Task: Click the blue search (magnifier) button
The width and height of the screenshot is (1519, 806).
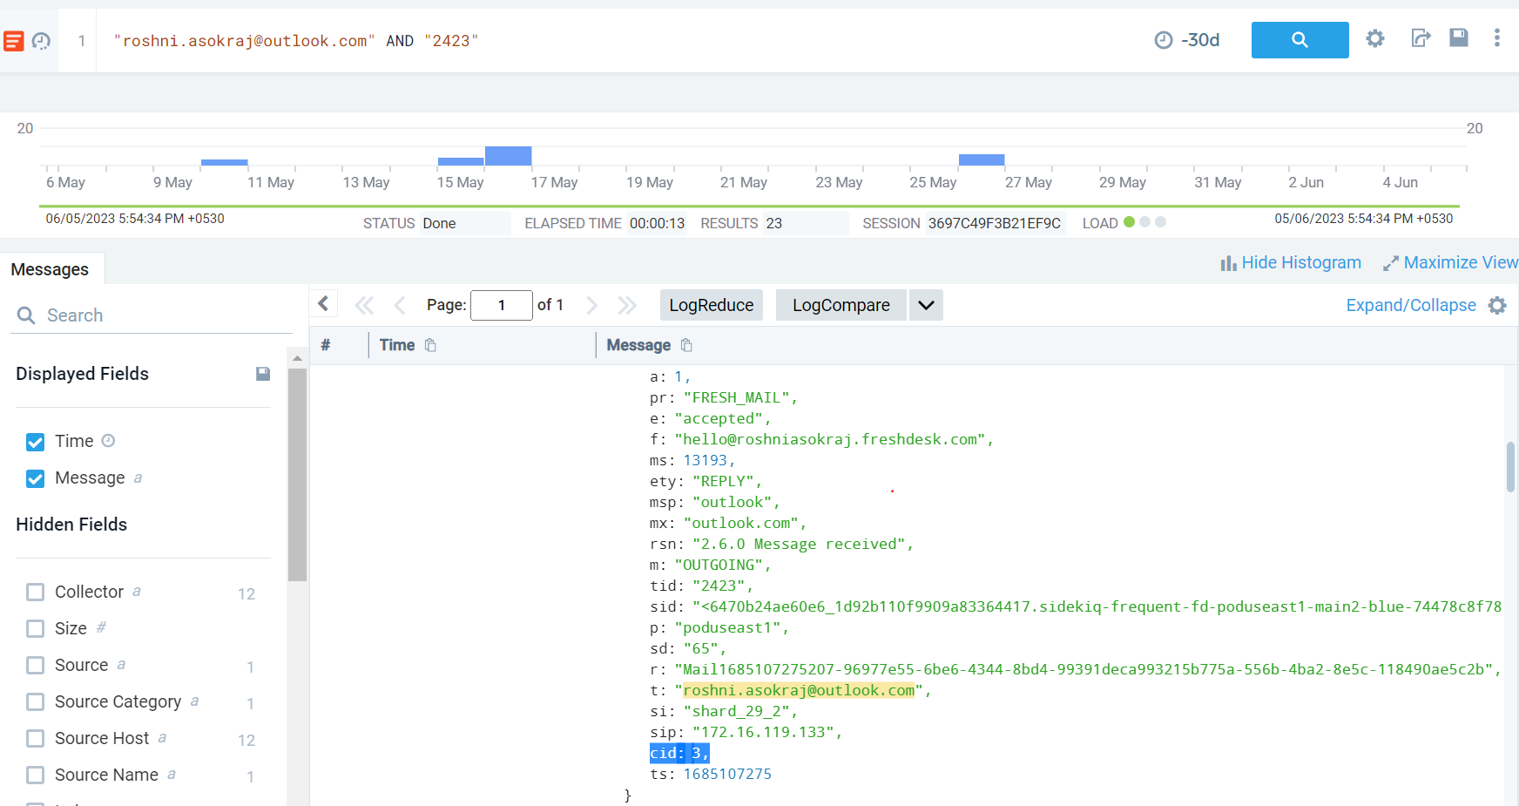Action: (1300, 40)
